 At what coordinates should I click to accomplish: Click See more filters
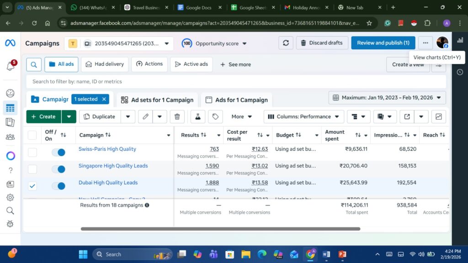point(235,64)
